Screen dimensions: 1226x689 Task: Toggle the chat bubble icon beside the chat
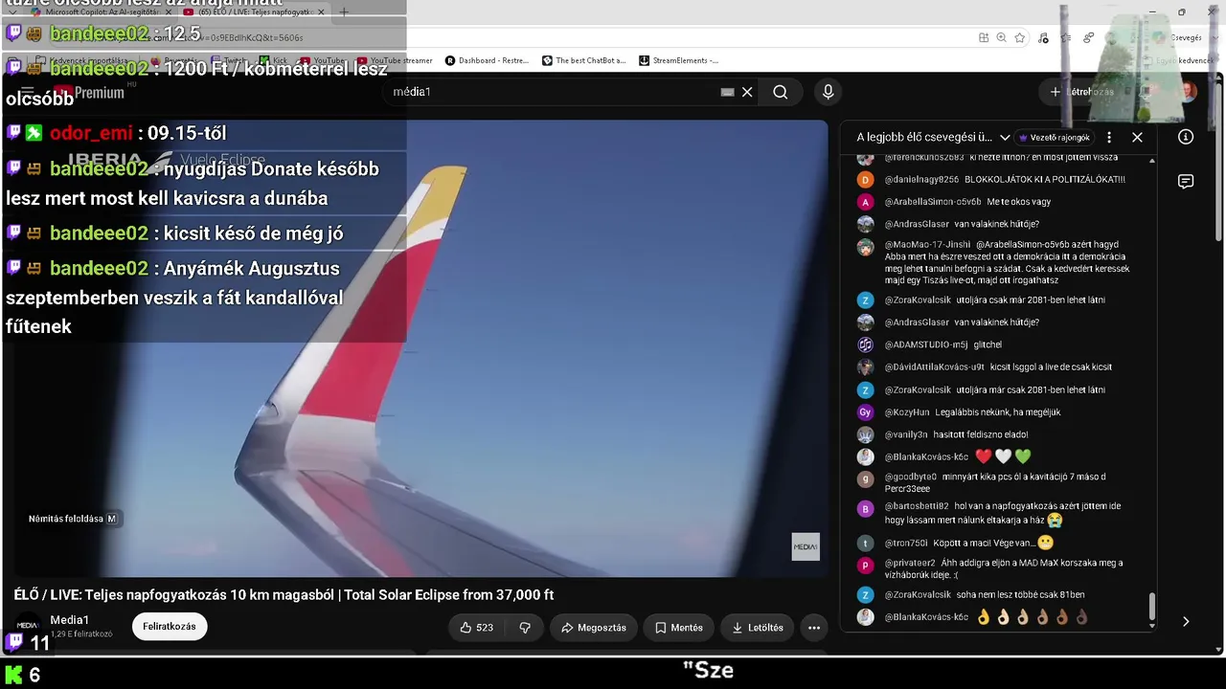(x=1186, y=182)
